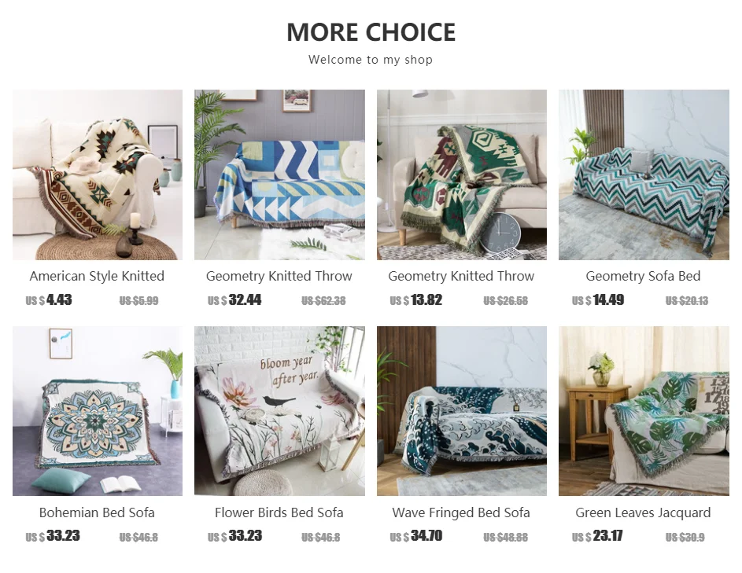Screen dimensions: 742x573
Task: Open the American Style Knitted blanket image
Action: click(98, 174)
